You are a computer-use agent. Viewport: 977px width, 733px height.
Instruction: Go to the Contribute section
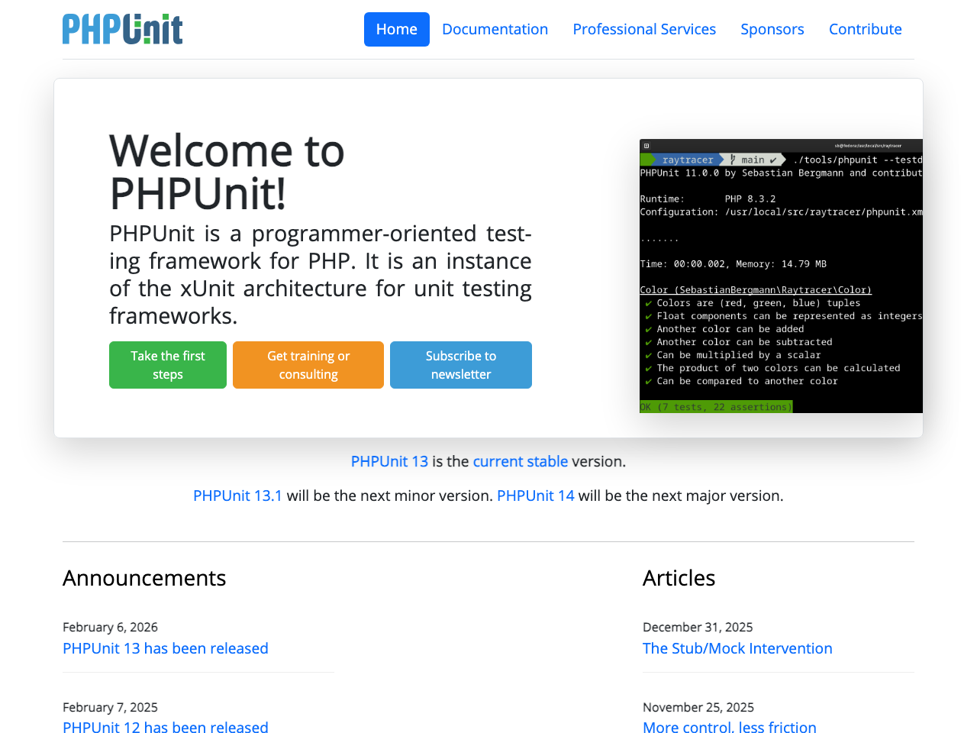pos(865,29)
